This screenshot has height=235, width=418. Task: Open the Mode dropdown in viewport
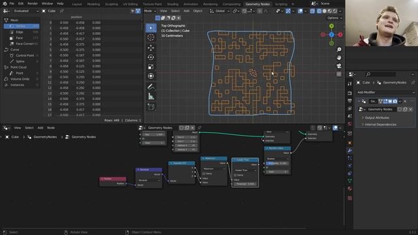click(x=150, y=11)
